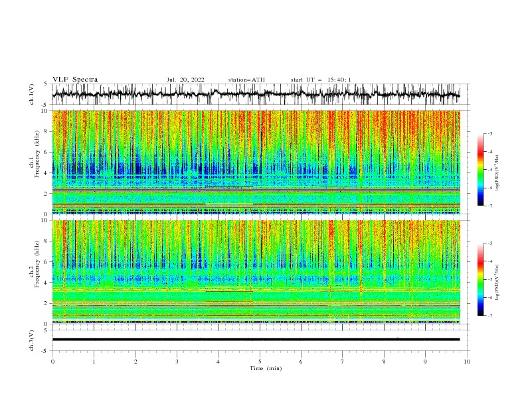Click the ch.1 'Frequency (kHz)' axis label
This screenshot has height=406, width=526.
tap(37, 155)
